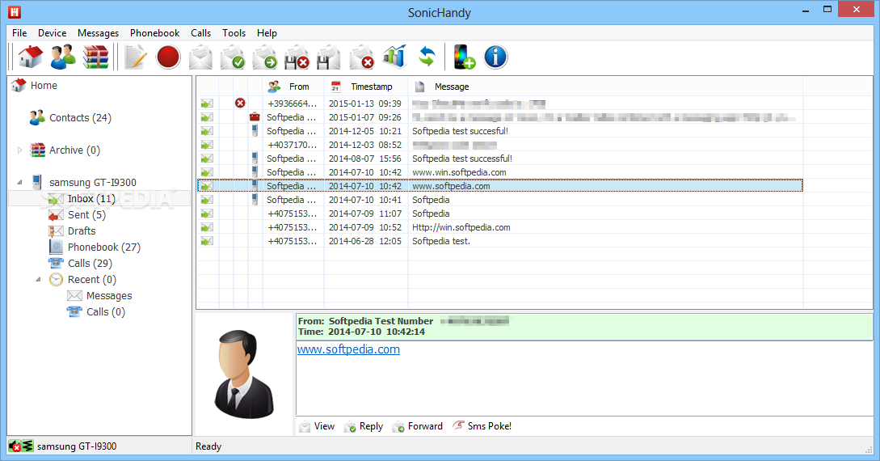Screen dimensions: 880x461
Task: Open Calls (29) in sidebar
Action: point(90,264)
